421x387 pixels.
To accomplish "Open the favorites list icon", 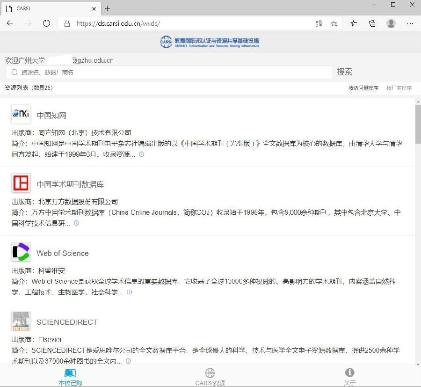I will click(x=354, y=24).
